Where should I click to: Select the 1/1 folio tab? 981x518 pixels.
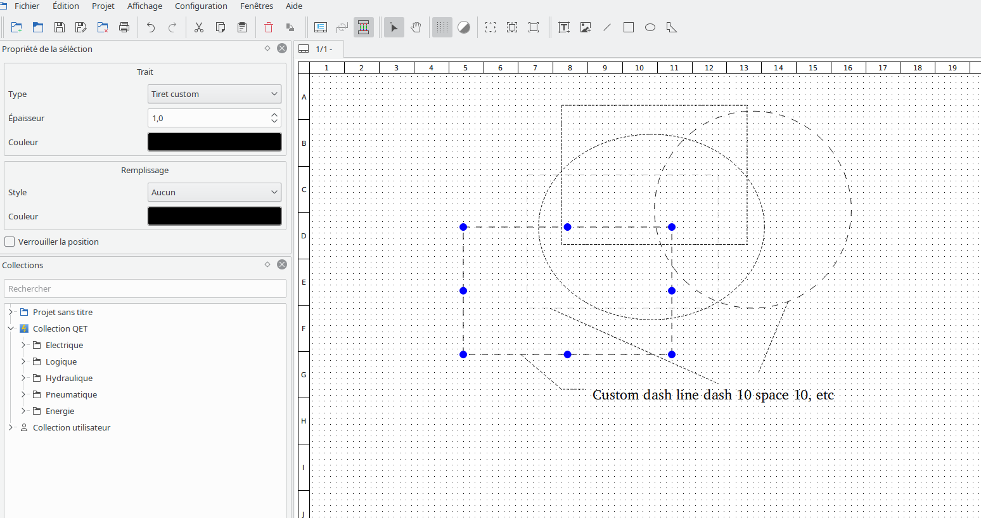point(320,49)
